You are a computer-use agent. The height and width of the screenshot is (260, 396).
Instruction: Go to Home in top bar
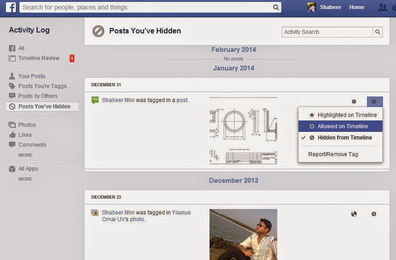point(357,7)
